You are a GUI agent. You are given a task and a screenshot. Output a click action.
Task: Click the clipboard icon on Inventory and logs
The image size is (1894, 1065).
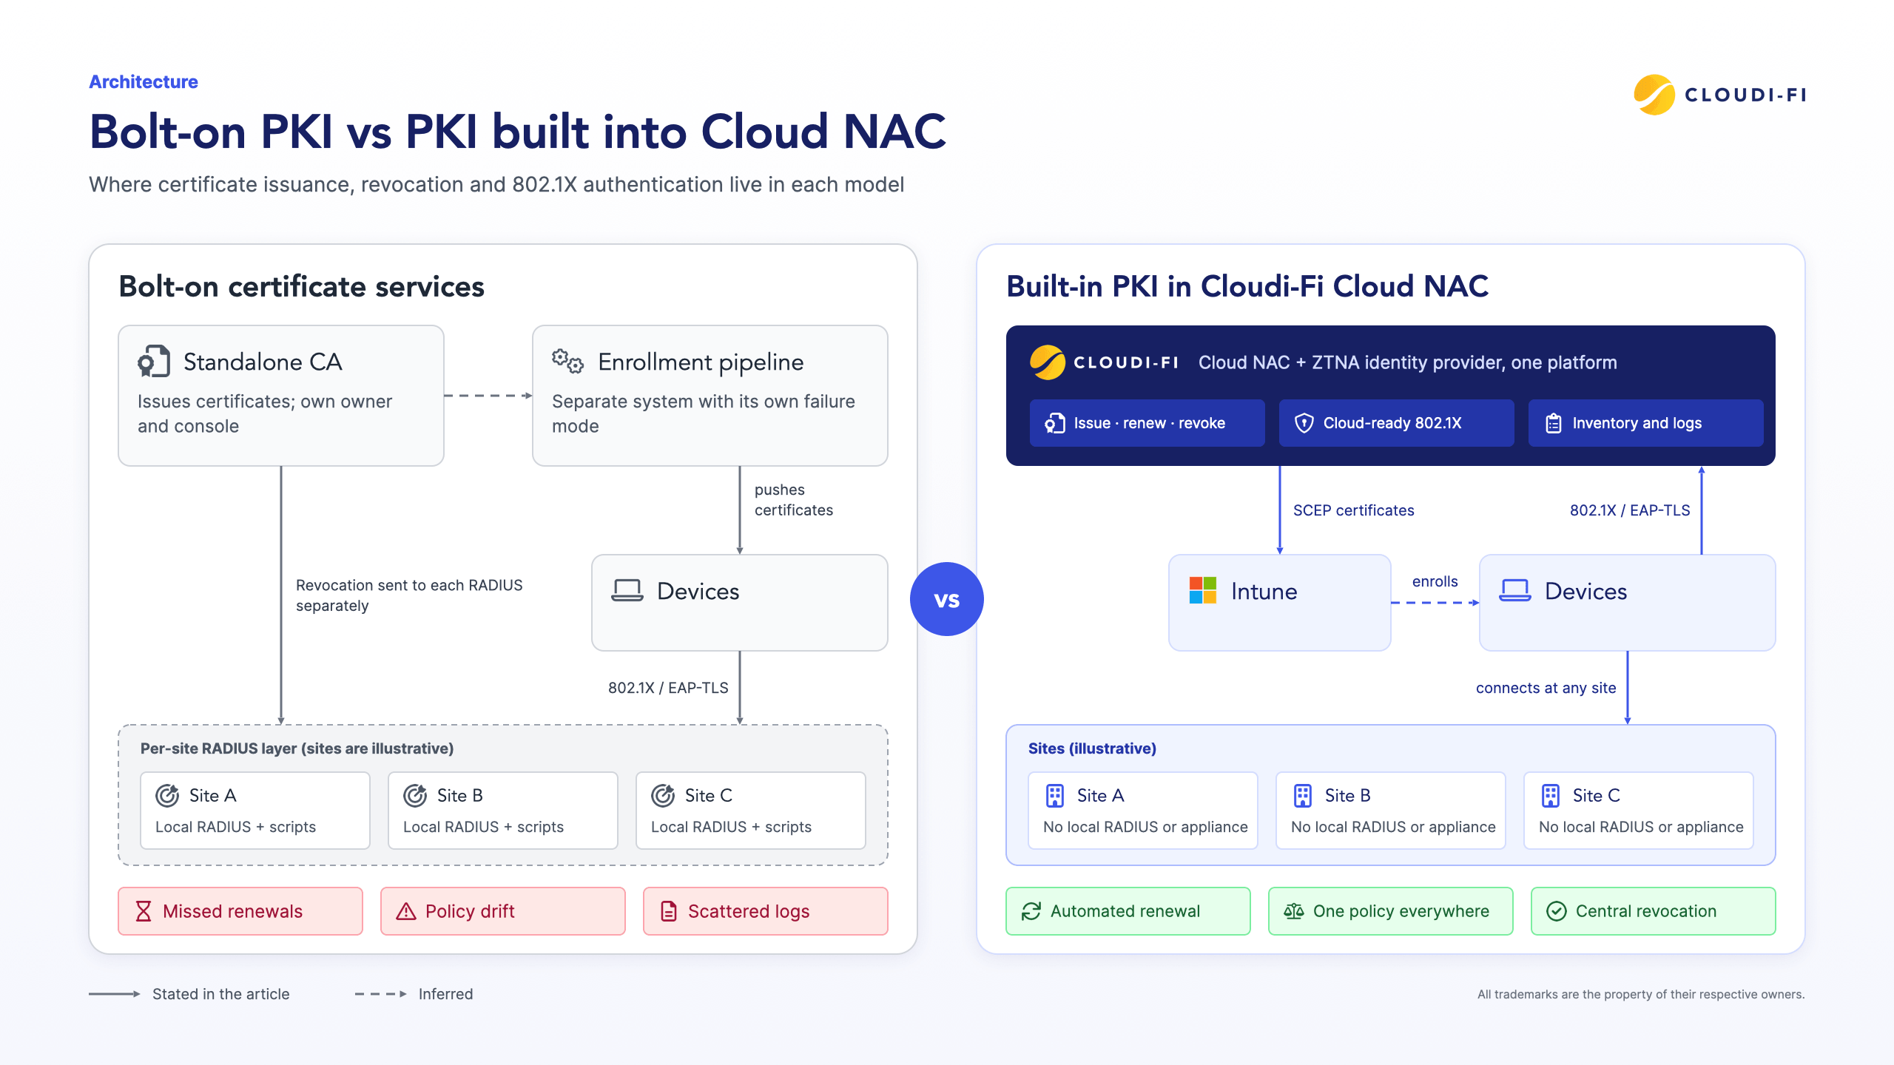tap(1554, 423)
